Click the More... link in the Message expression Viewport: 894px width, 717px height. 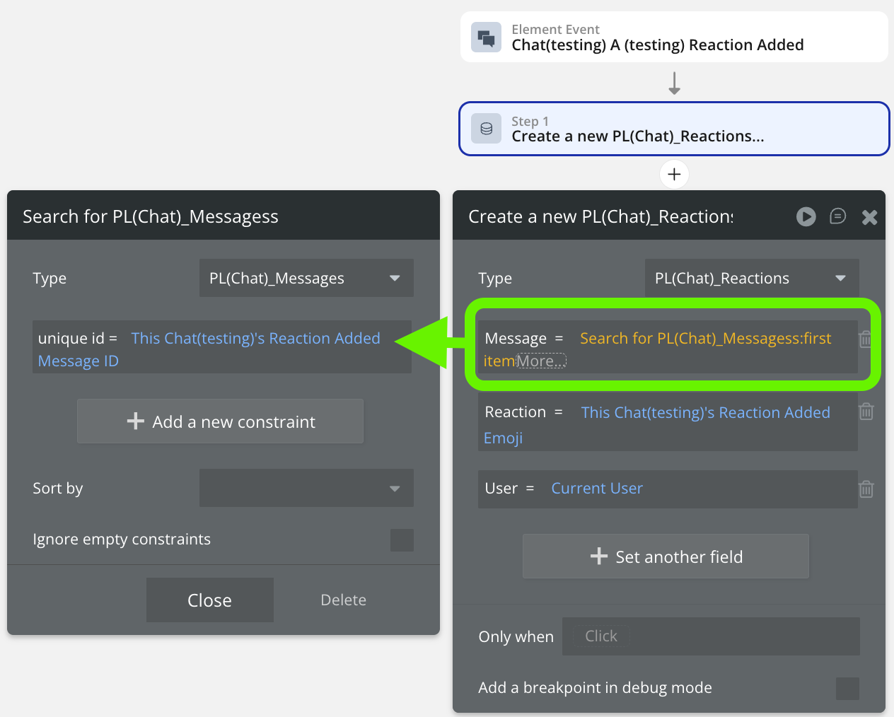point(541,361)
